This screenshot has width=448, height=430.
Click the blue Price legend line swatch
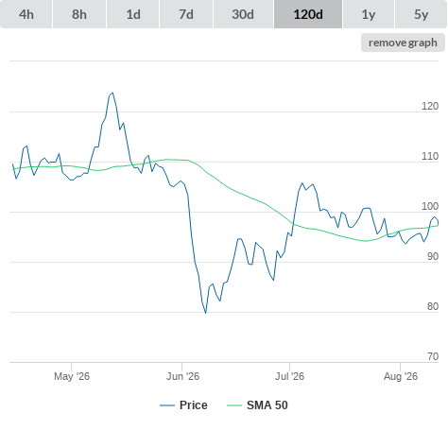point(167,405)
